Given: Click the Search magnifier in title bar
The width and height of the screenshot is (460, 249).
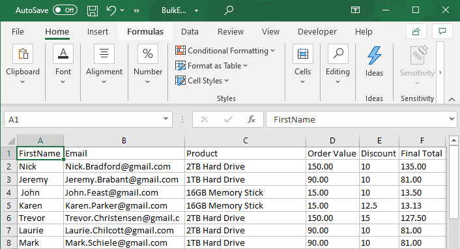Looking at the screenshot, I should 229,10.
